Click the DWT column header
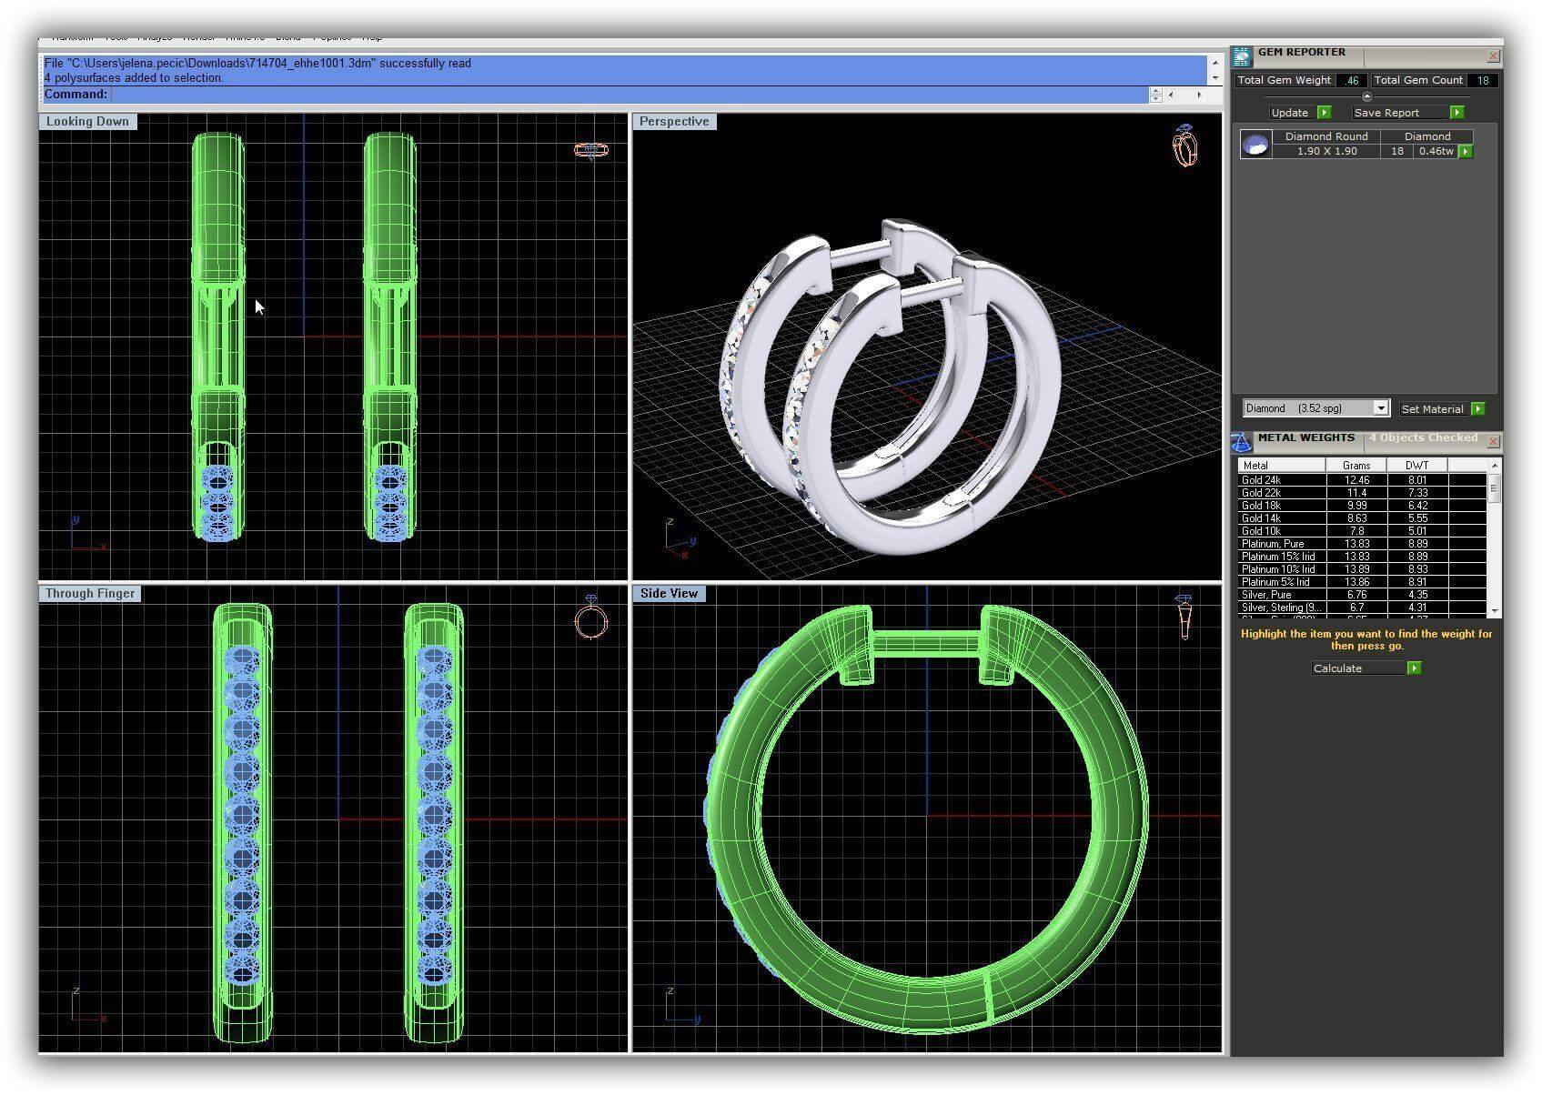The image size is (1542, 1095). pos(1416,466)
